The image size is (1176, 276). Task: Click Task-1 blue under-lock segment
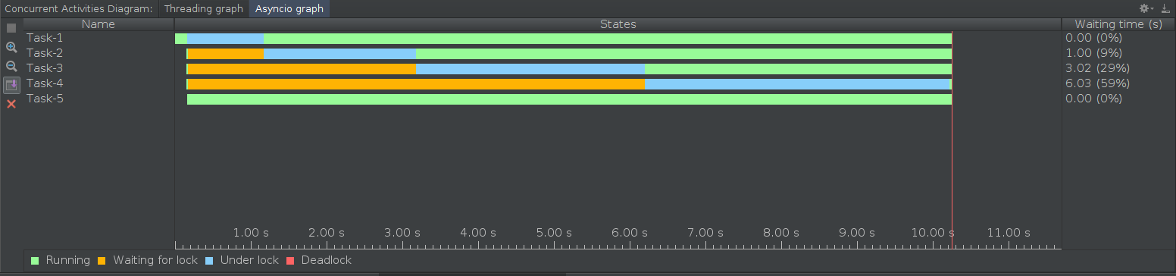(x=225, y=39)
